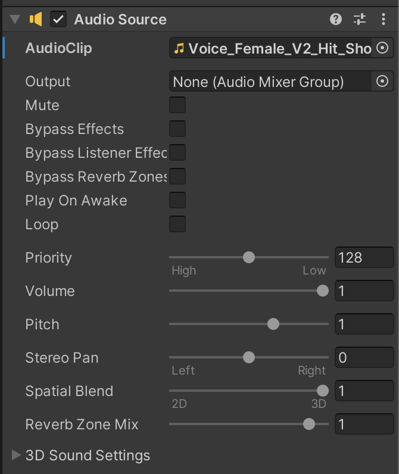Click the yellow Audio Source speaker icon
Screen dimensions: 399x474
click(x=36, y=19)
